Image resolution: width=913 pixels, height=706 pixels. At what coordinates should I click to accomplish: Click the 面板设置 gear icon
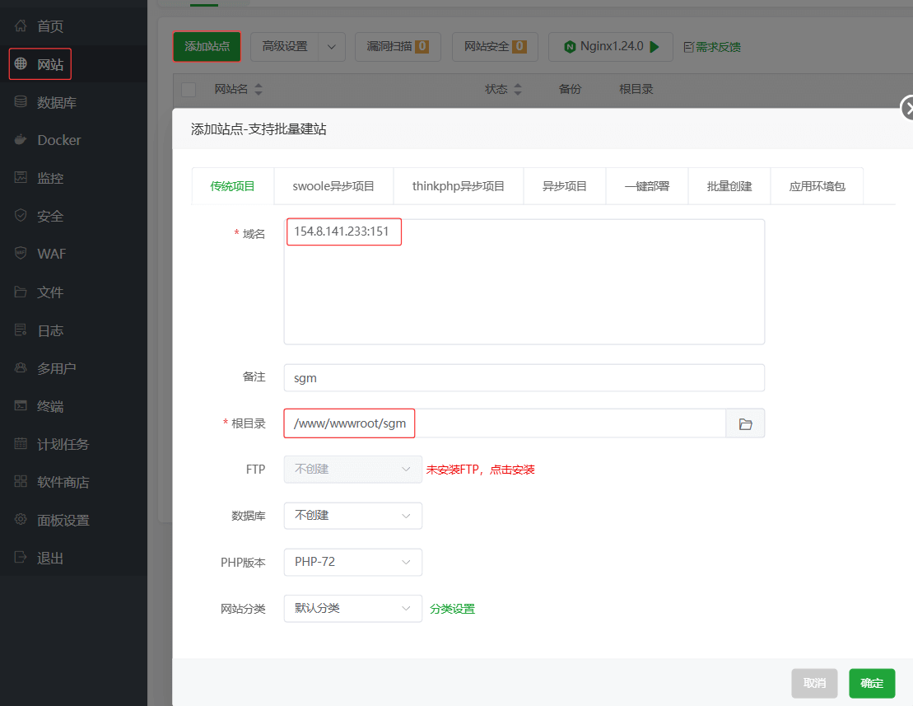tap(21, 520)
